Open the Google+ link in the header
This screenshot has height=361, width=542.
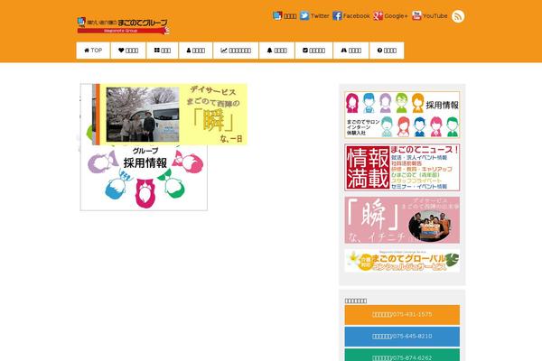click(390, 16)
